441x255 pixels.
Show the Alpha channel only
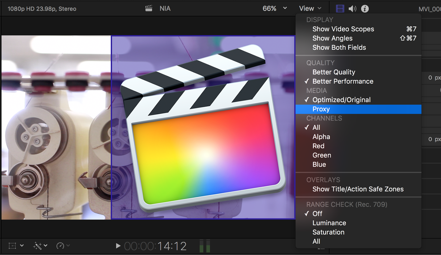(x=358, y=137)
